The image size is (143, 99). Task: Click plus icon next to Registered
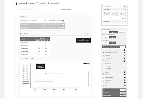click(x=125, y=55)
